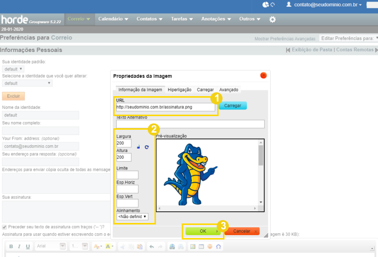Click the image URL input field
378x257 pixels.
tap(165, 107)
